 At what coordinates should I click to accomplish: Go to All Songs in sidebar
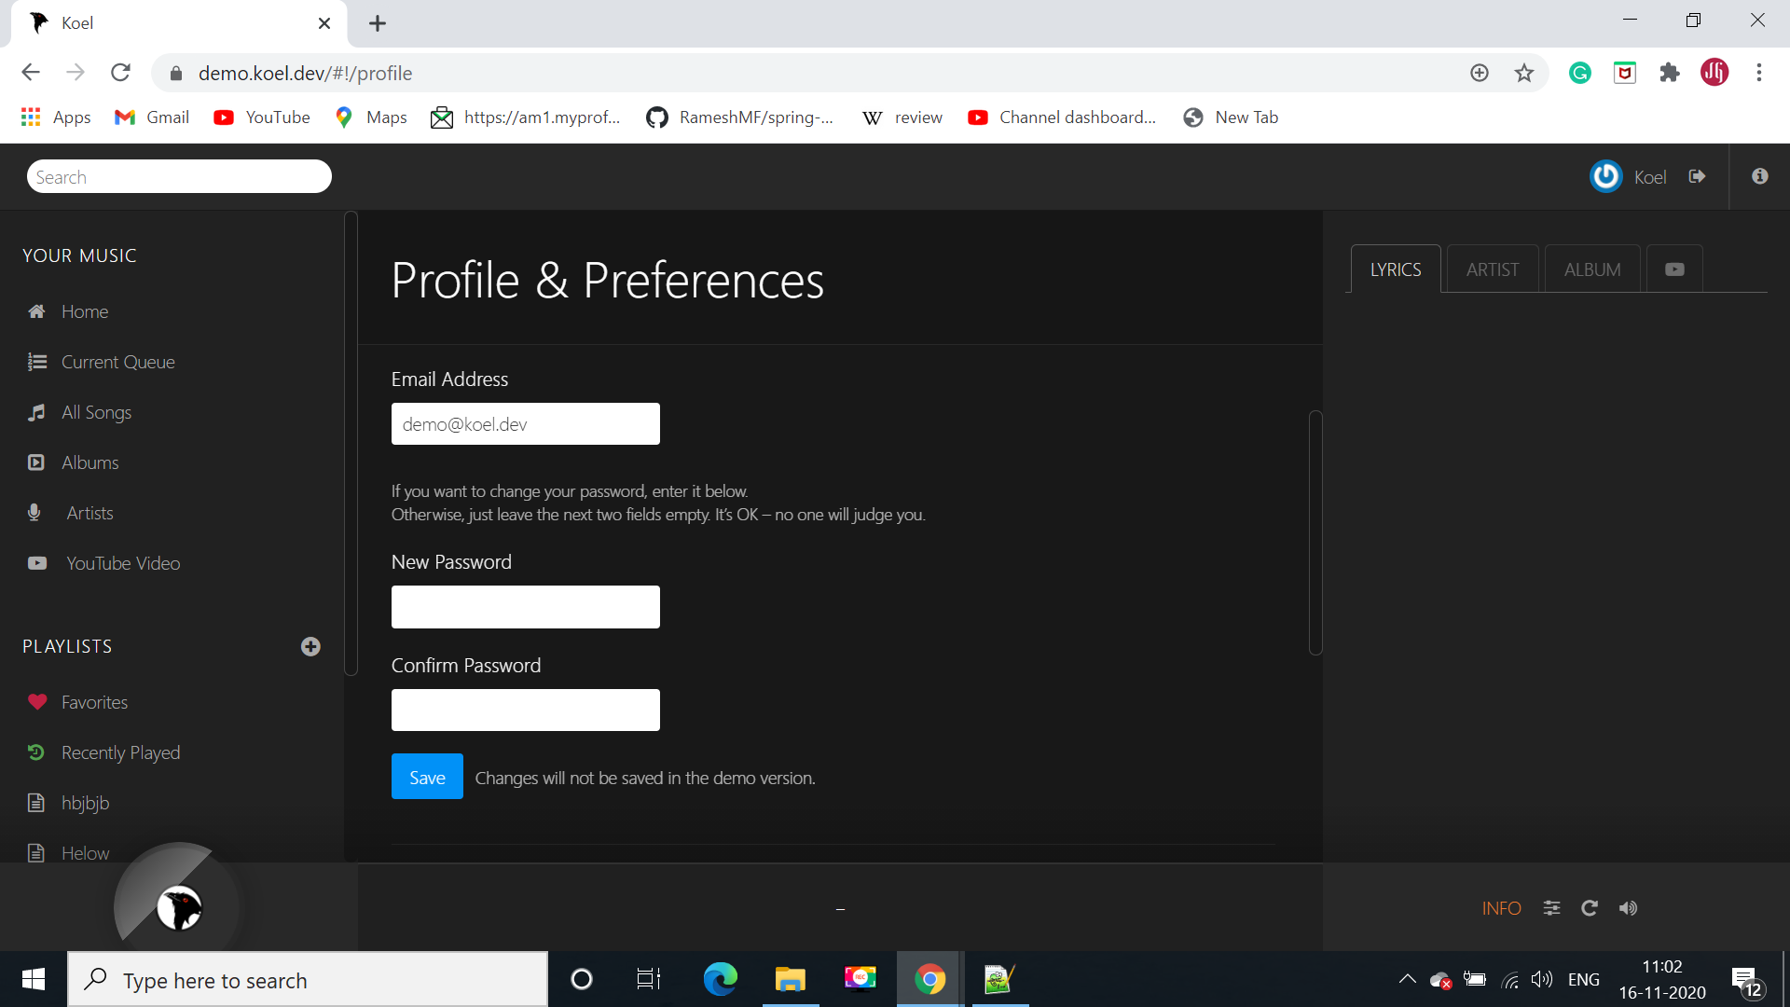(96, 412)
